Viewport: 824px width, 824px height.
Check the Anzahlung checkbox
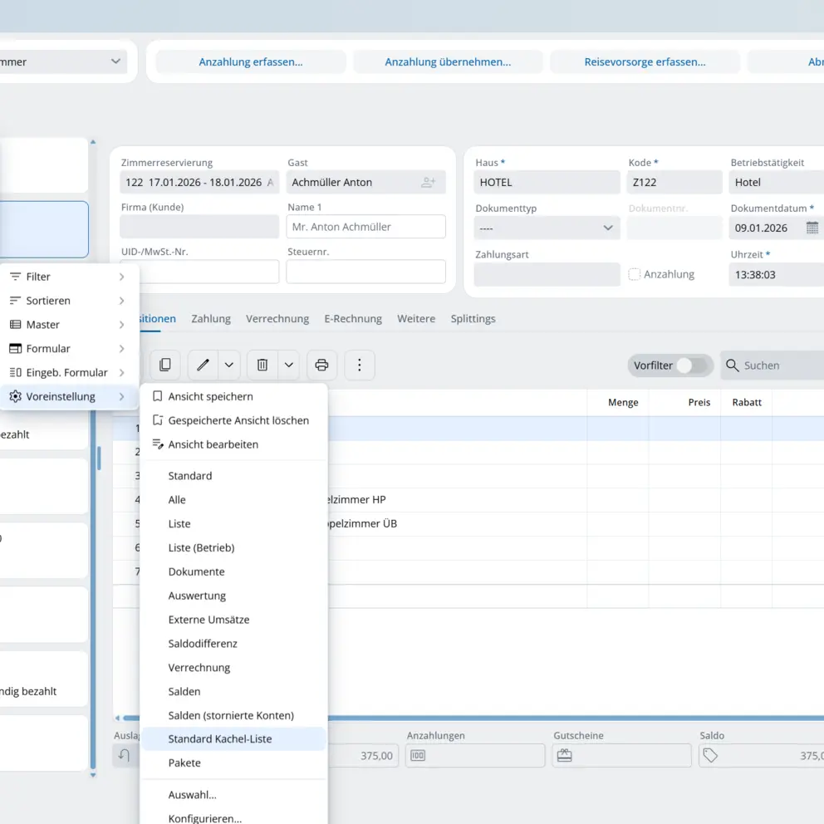click(635, 274)
